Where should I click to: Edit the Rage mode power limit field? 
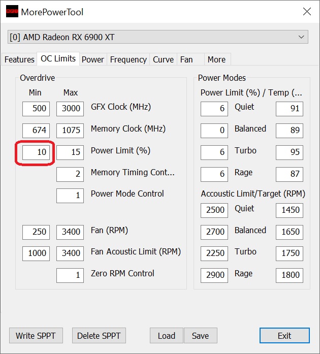214,174
